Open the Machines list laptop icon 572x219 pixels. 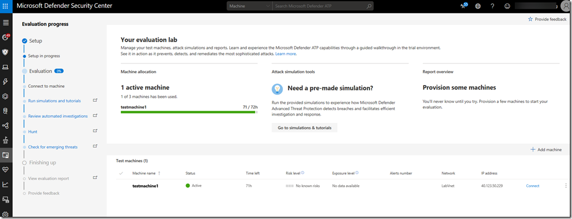click(6, 67)
